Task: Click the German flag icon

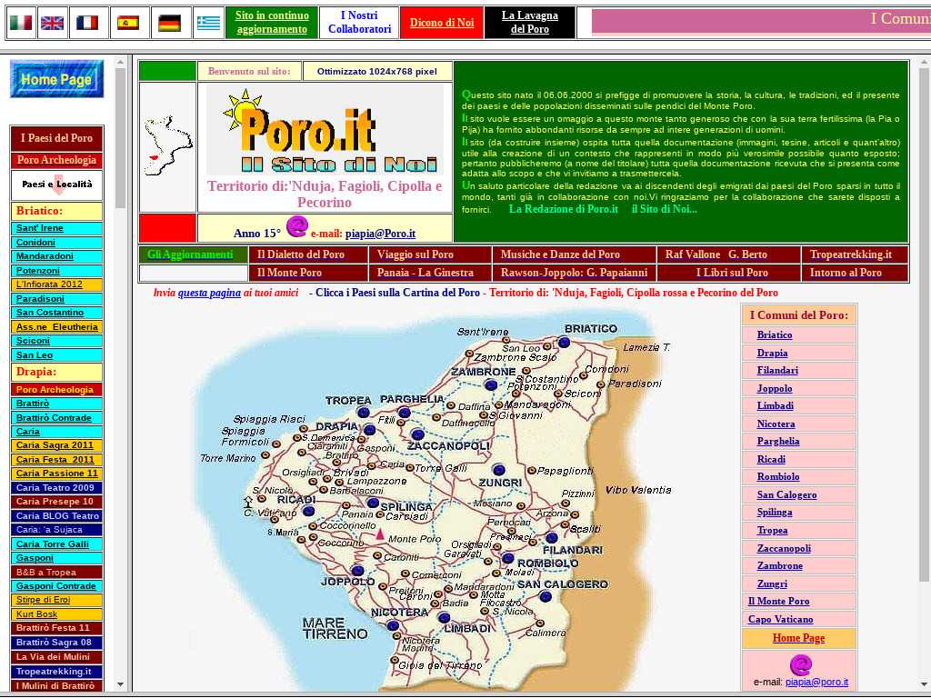Action: tap(169, 23)
